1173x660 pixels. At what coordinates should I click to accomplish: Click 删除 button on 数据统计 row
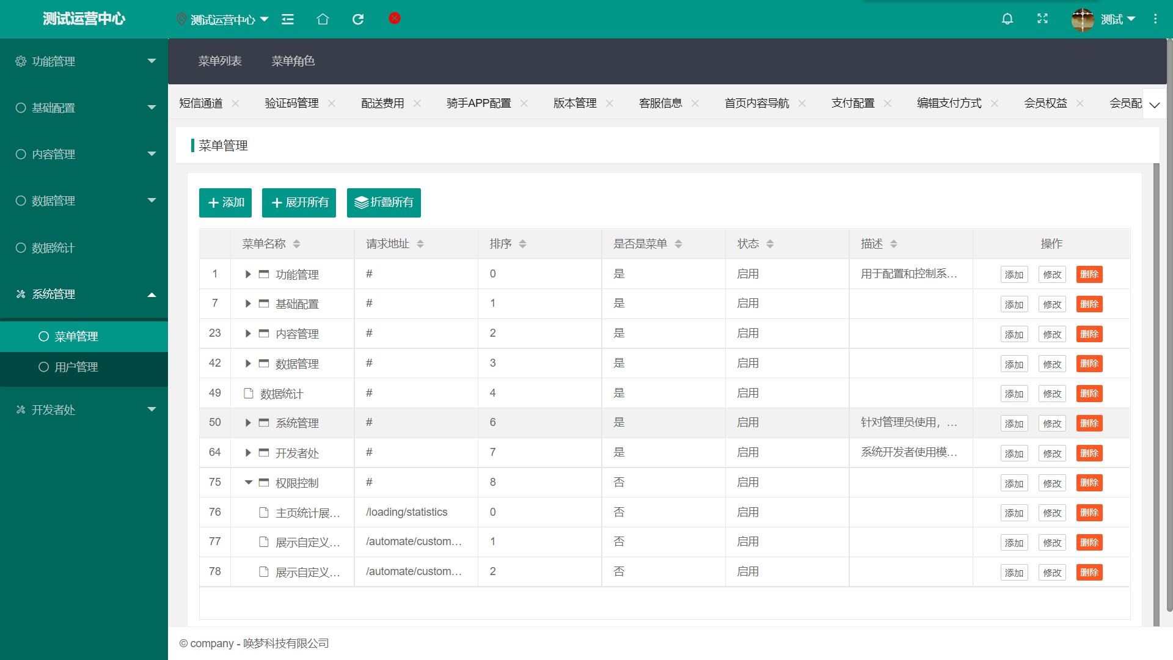point(1089,394)
